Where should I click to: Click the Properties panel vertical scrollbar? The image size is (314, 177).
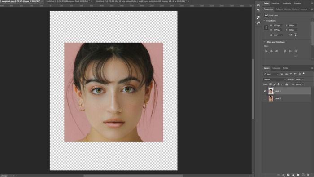tap(313, 33)
